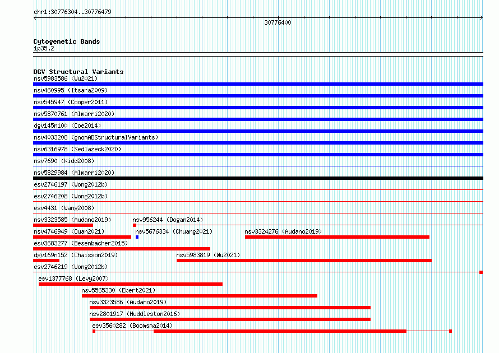The height and width of the screenshot is (353, 499).
Task: Click nsv6316978 (Sedlazeck2020) variant label
Action: click(x=77, y=149)
